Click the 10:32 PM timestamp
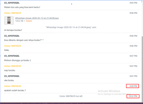Viewport: 143px width, 104px height. pos(133,96)
